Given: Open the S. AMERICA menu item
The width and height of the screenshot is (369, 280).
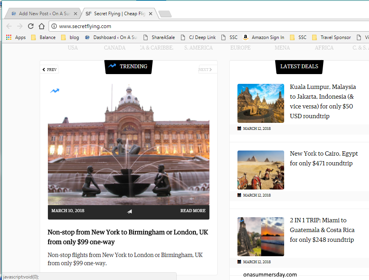Looking at the screenshot, I should pos(199,48).
